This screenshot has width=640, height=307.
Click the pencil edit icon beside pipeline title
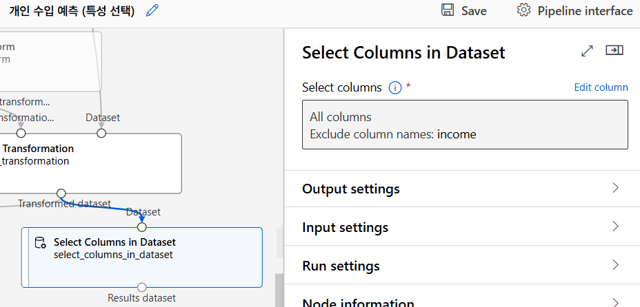pos(152,11)
